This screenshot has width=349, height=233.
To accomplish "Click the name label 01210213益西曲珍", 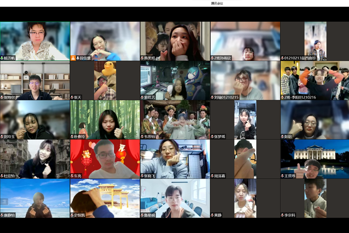I will [x=300, y=58].
